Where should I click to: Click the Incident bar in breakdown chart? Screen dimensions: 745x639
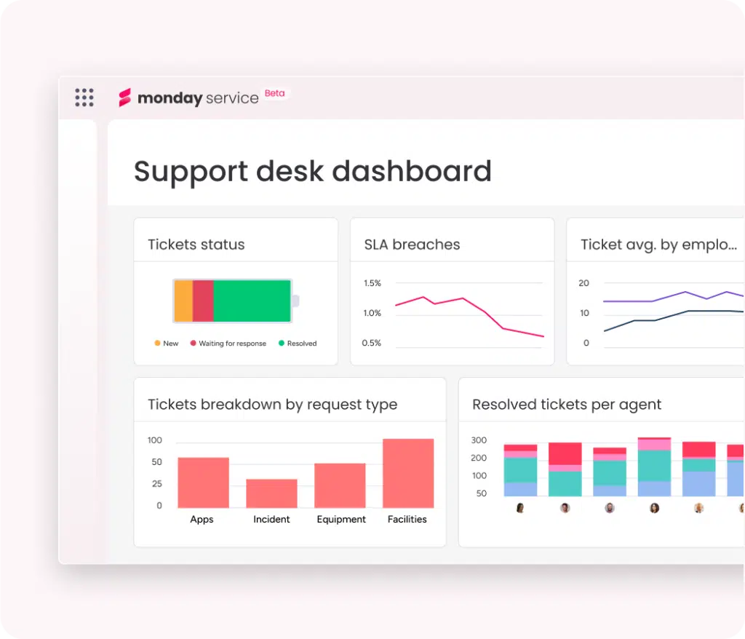(272, 493)
